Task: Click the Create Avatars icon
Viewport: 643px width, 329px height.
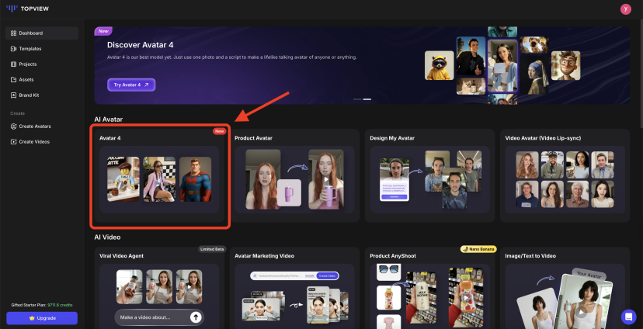Action: (x=13, y=126)
